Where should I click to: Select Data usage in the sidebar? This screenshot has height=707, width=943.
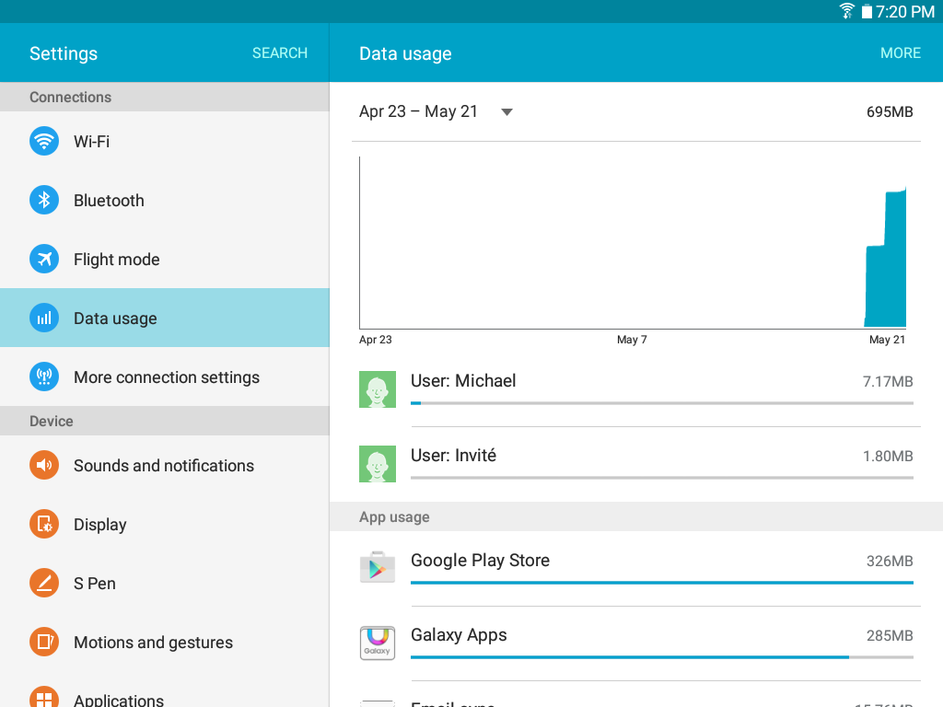pyautogui.click(x=165, y=318)
